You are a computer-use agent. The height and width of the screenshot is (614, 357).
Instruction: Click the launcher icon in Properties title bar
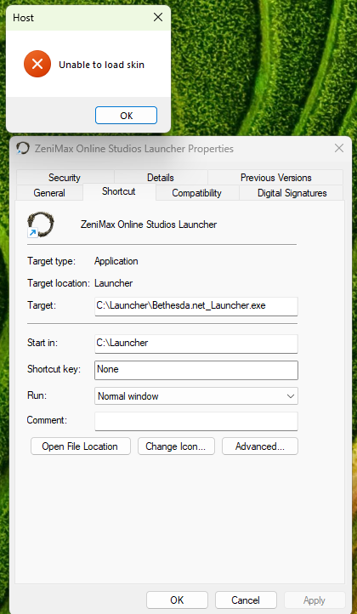click(23, 149)
